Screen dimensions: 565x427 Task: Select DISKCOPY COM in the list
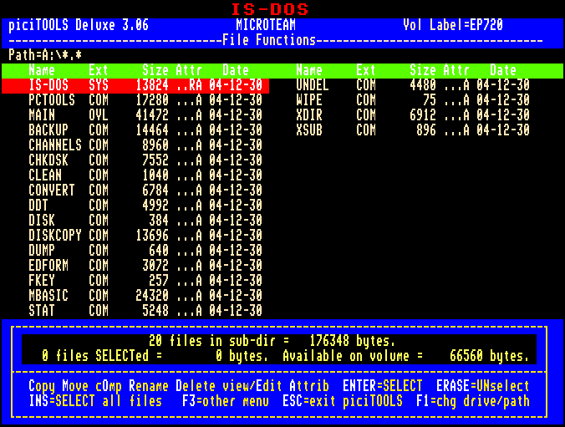pyautogui.click(x=145, y=236)
